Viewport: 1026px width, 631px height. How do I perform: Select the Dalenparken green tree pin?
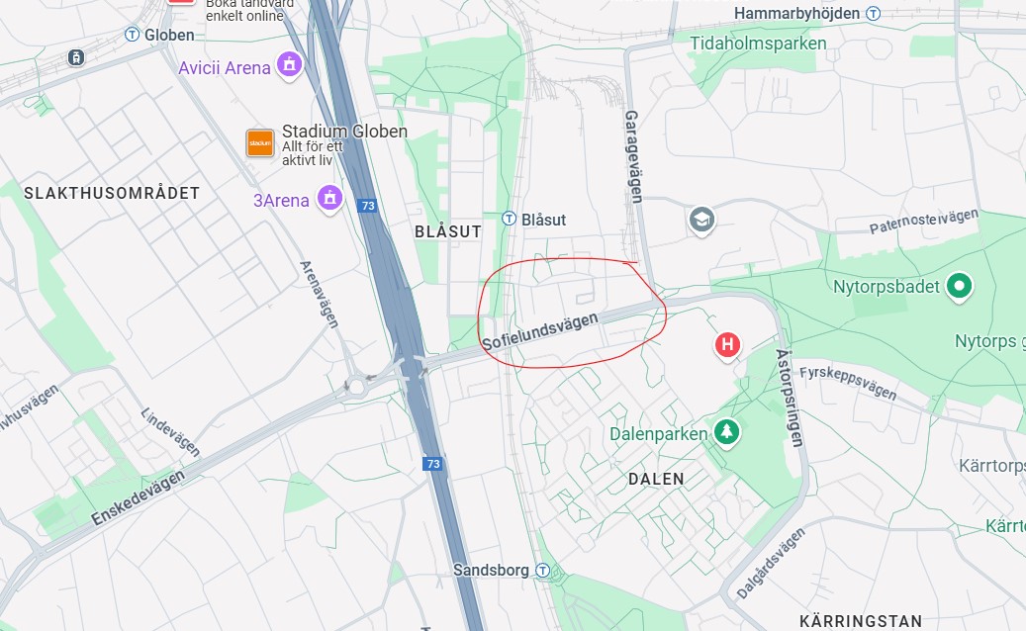(726, 432)
